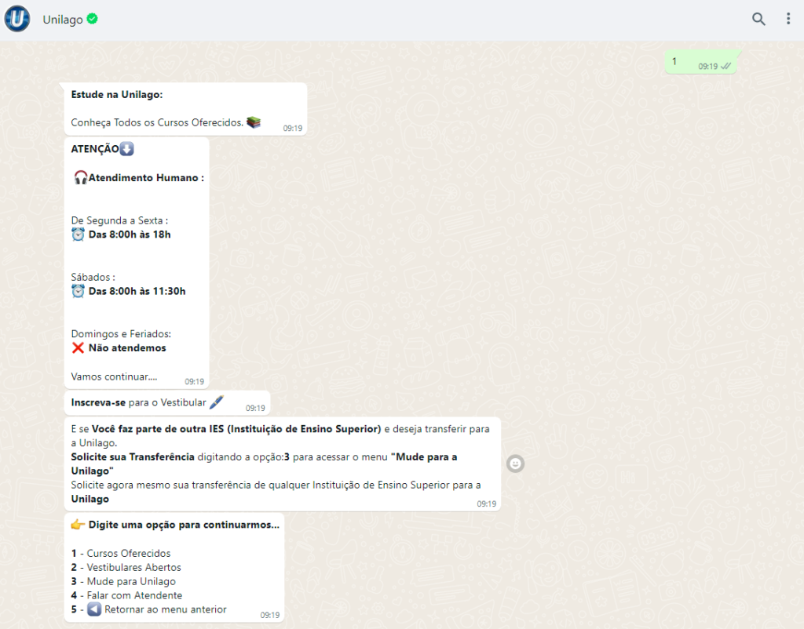
Task: Click the double check marks on sent message
Action: point(725,66)
